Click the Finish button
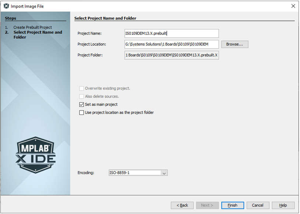The width and height of the screenshot is (300, 214). 232,206
